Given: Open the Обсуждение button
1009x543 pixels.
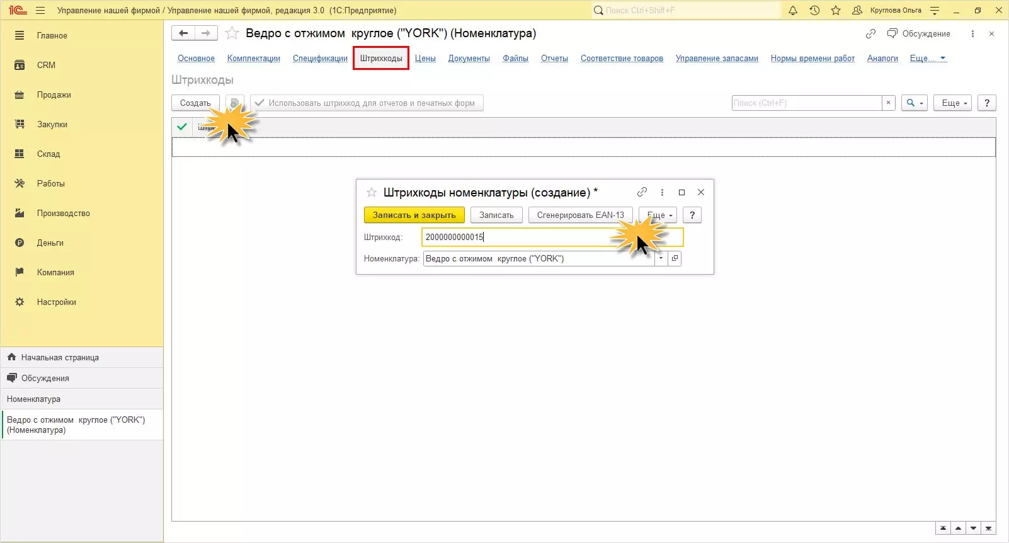Looking at the screenshot, I should (x=919, y=34).
